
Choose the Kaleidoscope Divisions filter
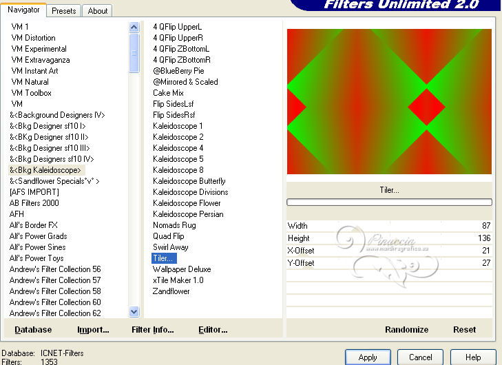191,192
